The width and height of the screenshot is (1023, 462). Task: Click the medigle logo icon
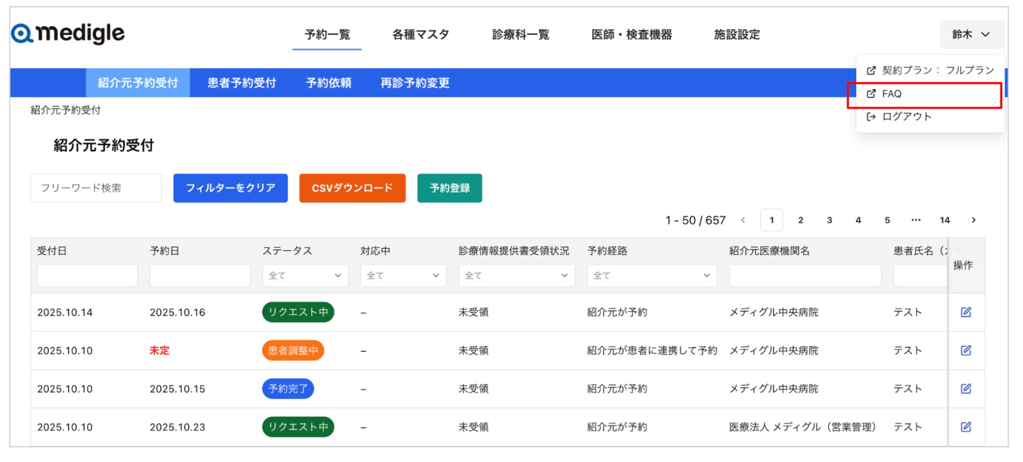(x=22, y=34)
